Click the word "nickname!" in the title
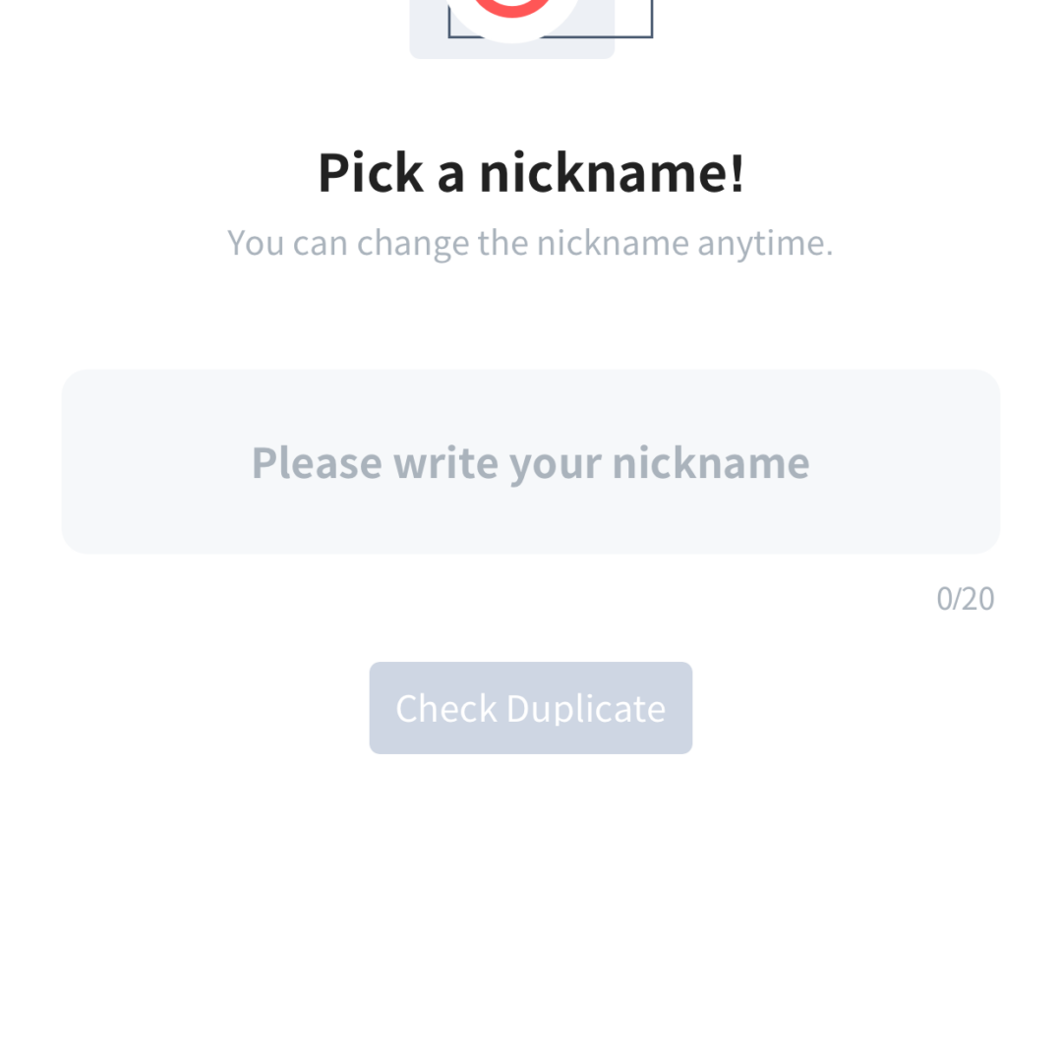This screenshot has height=1062, width=1062. 612,172
